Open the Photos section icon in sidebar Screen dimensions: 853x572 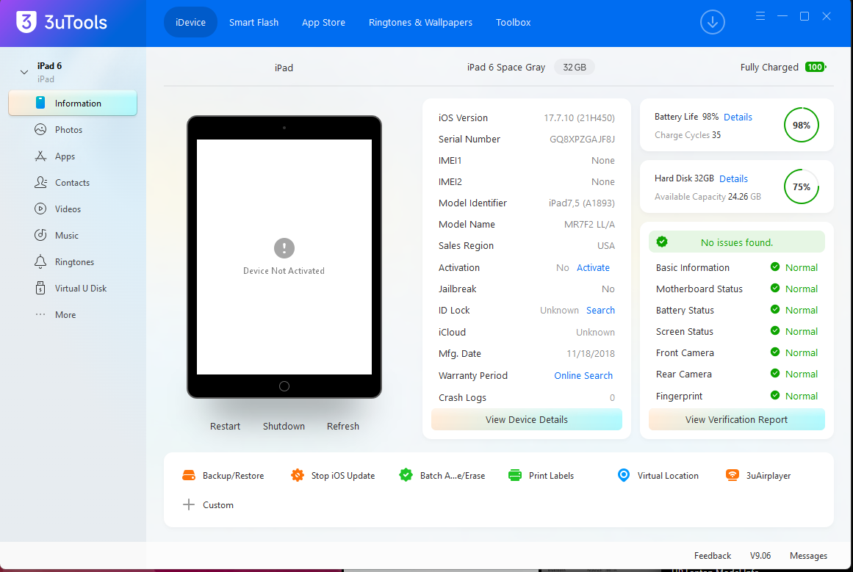(x=40, y=129)
